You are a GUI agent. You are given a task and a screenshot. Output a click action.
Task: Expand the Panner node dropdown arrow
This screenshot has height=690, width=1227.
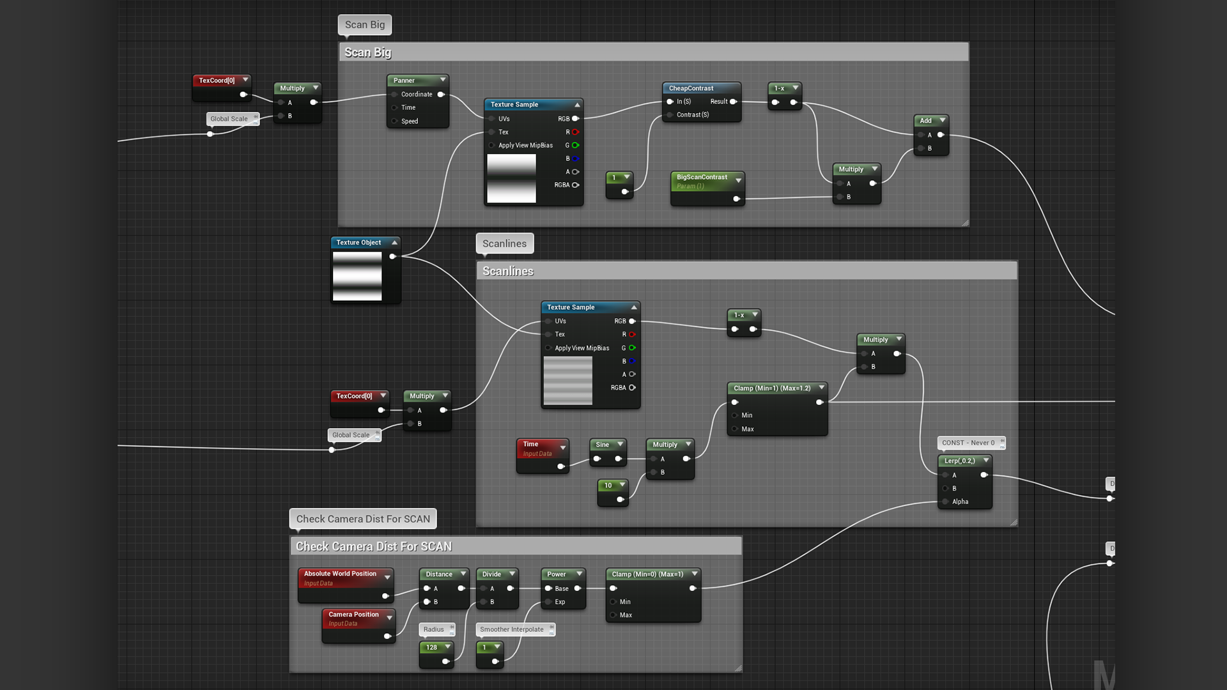pyautogui.click(x=442, y=80)
